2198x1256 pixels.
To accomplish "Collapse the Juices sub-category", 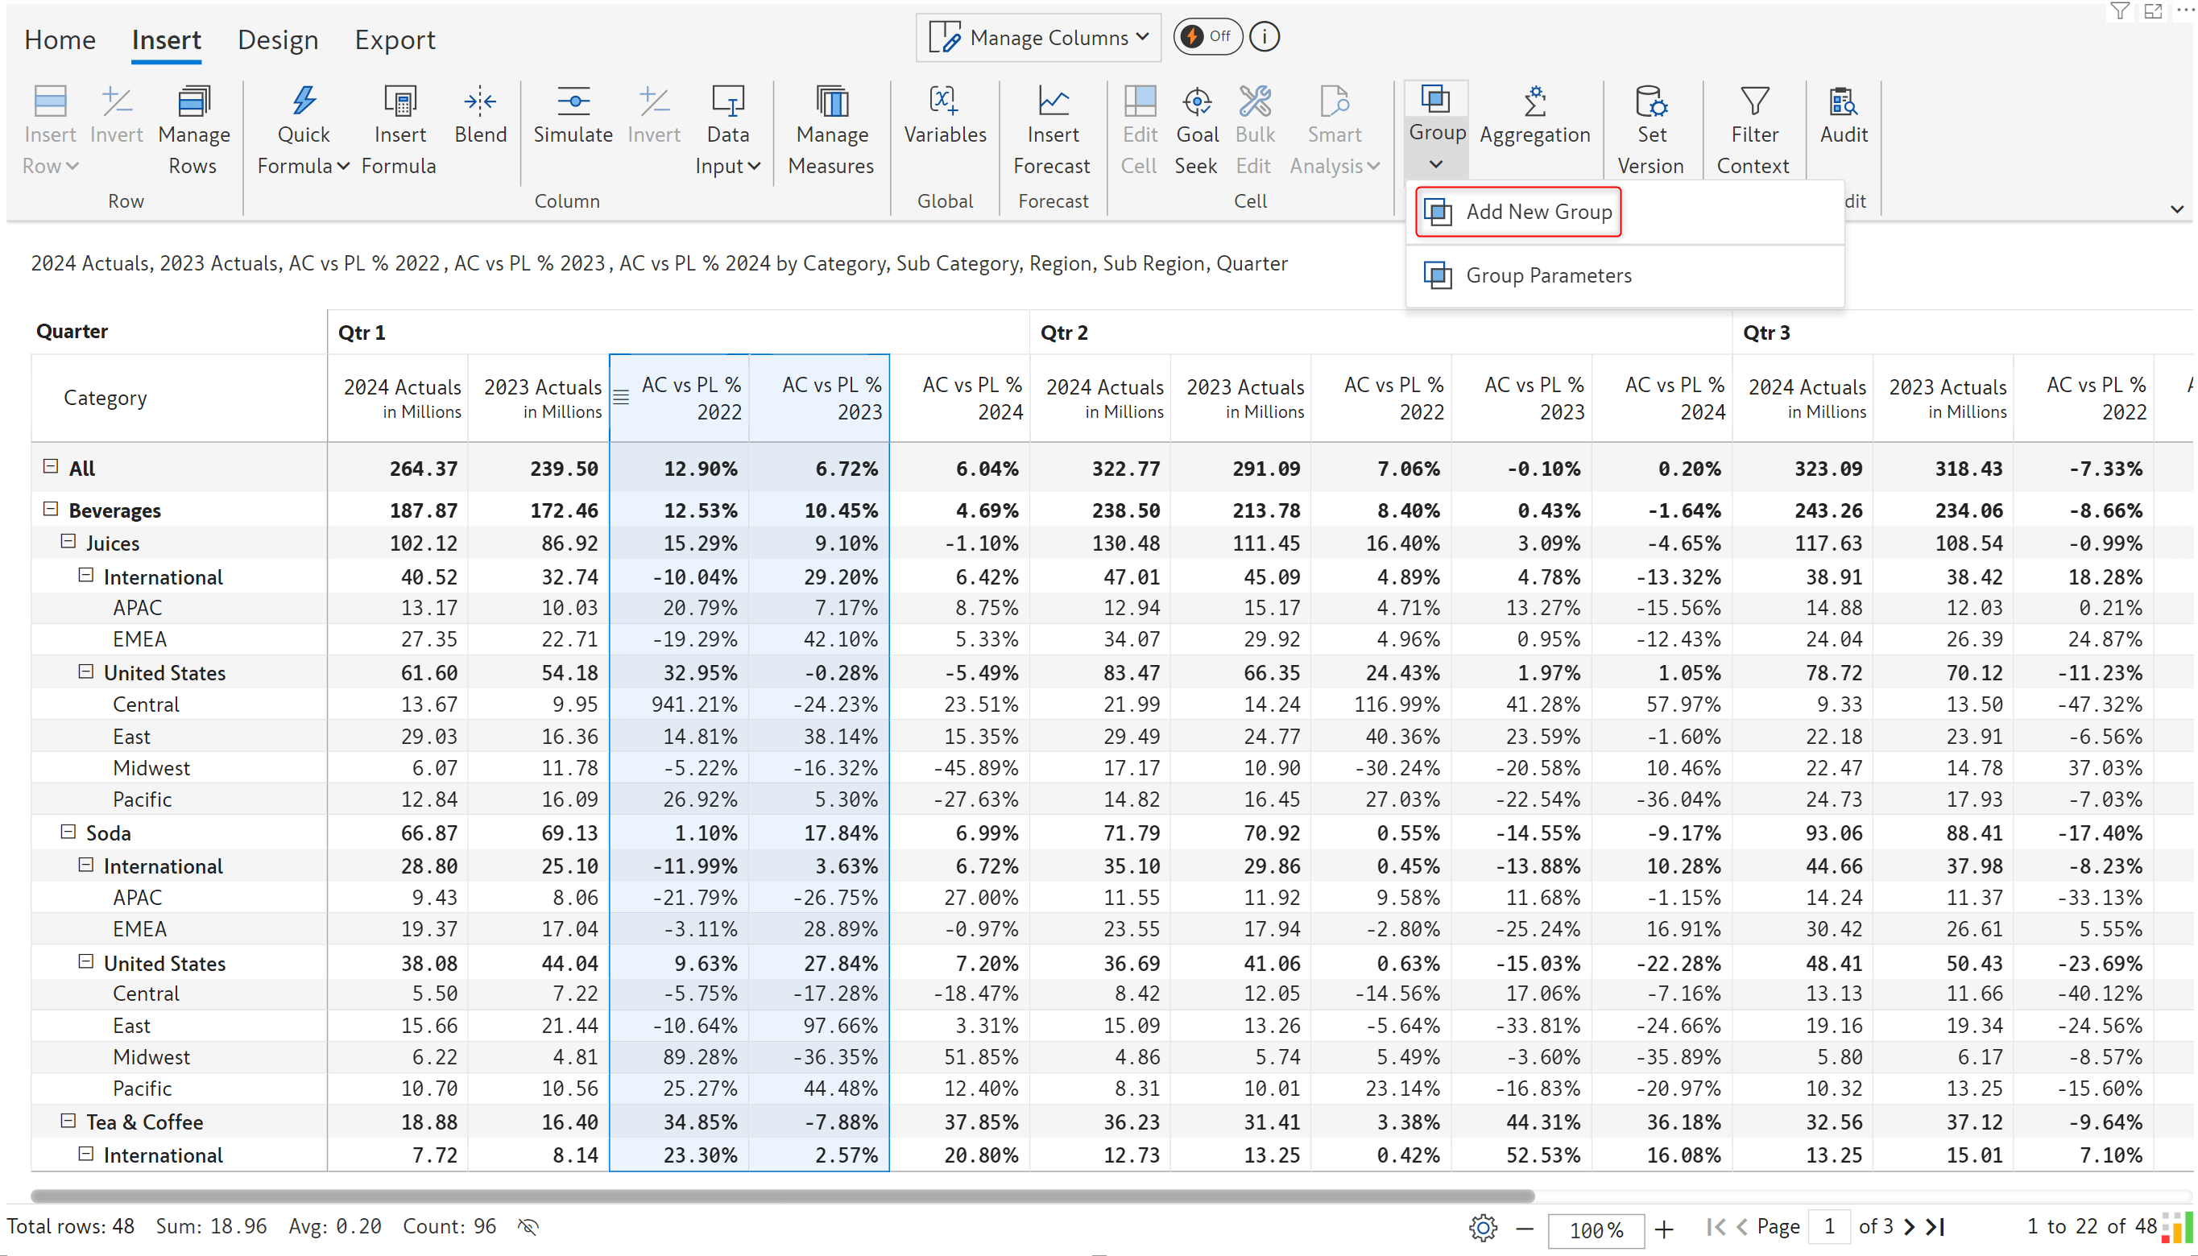I will click(68, 542).
